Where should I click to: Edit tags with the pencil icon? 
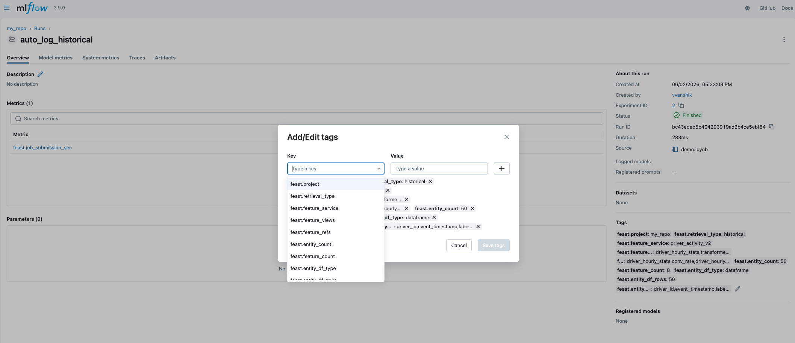click(x=737, y=289)
